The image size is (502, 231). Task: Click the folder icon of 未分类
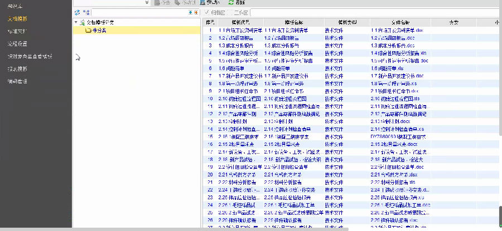[x=88, y=31]
